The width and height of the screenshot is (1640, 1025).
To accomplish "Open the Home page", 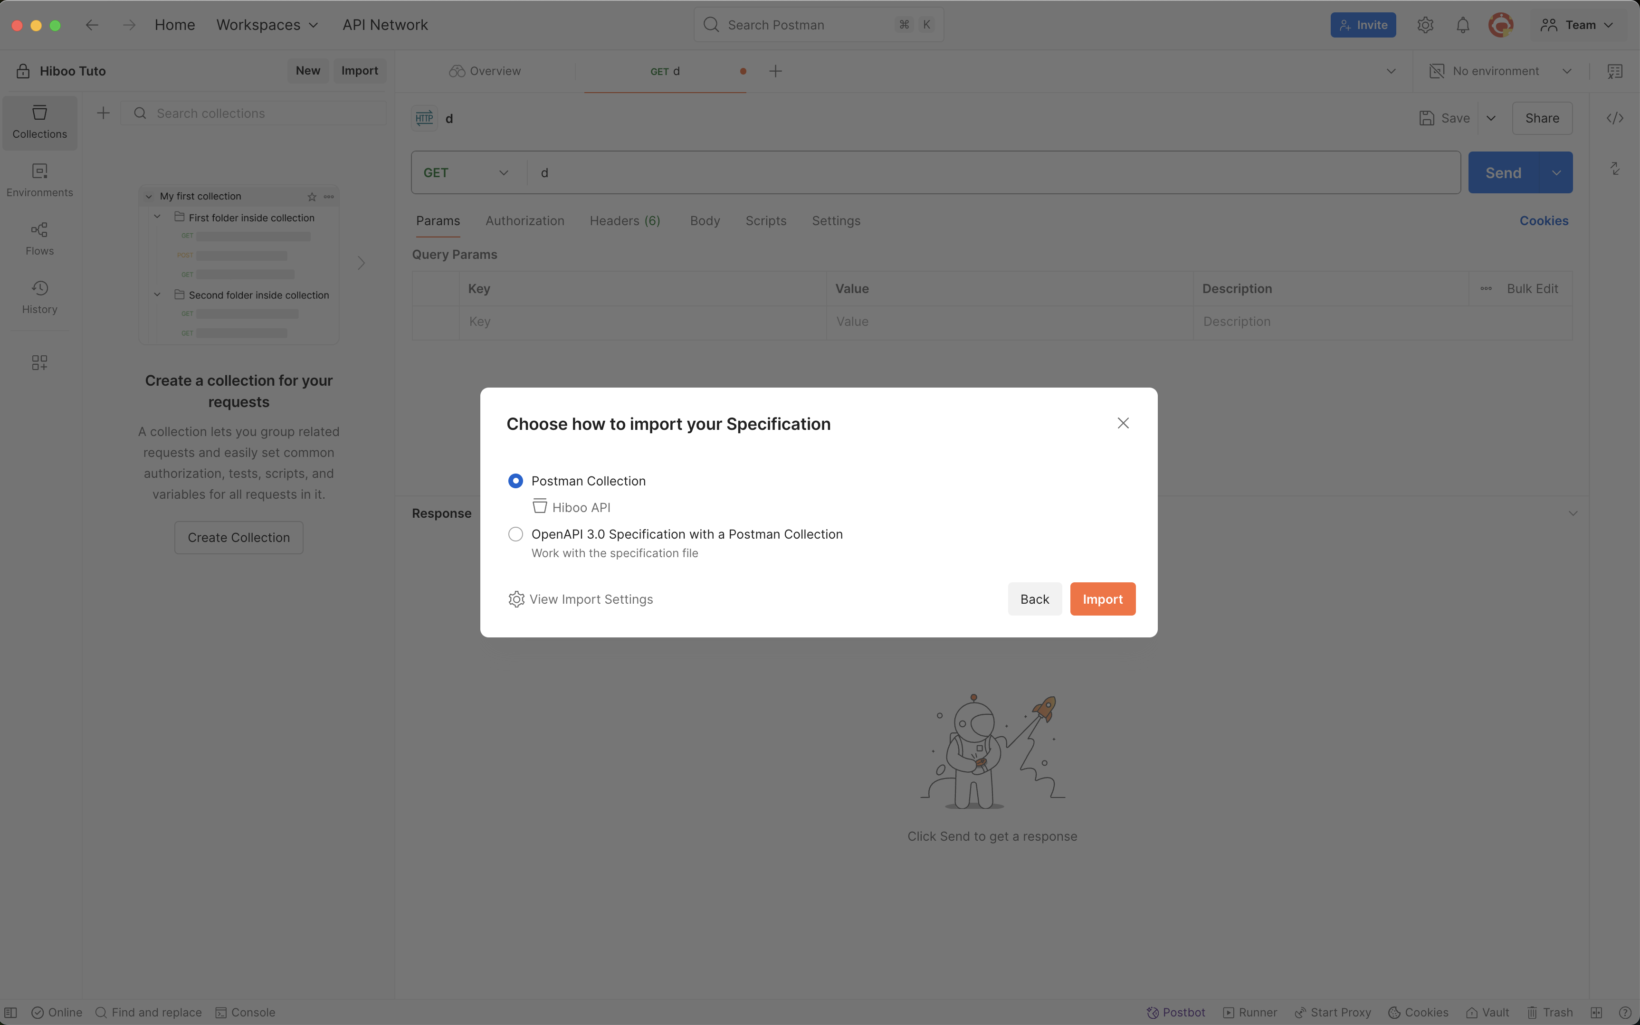I will coord(174,25).
